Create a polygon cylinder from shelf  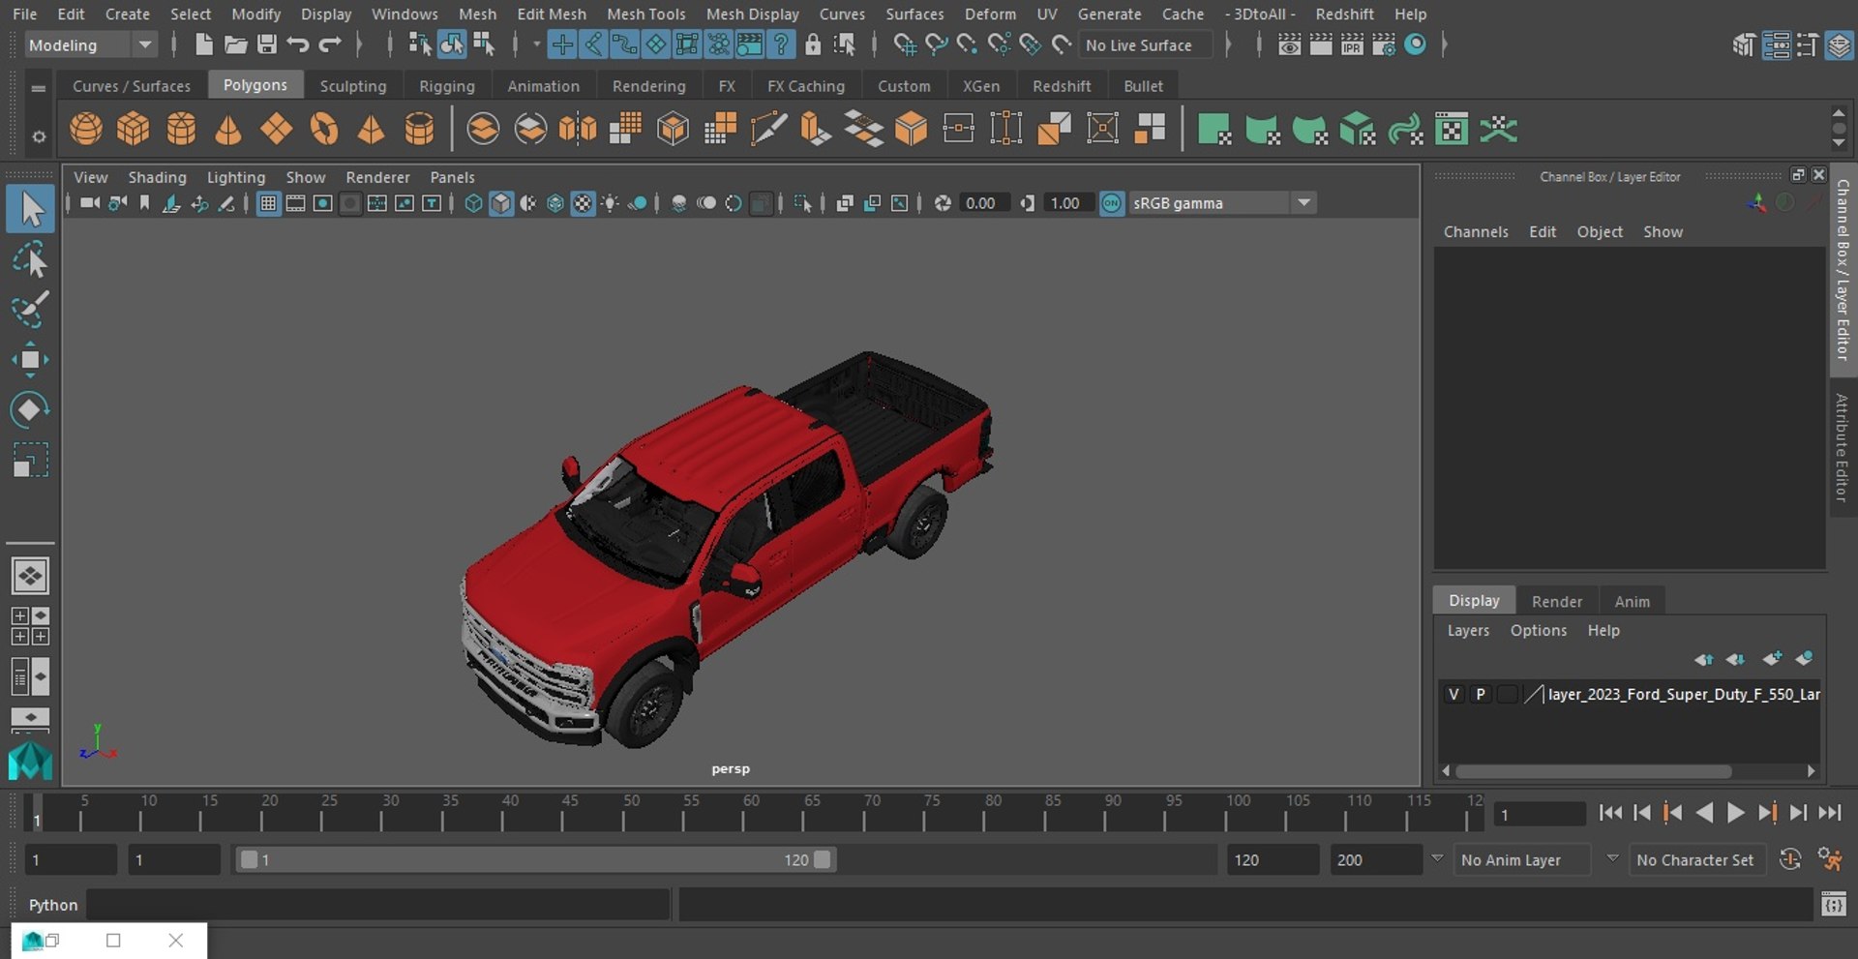point(181,129)
